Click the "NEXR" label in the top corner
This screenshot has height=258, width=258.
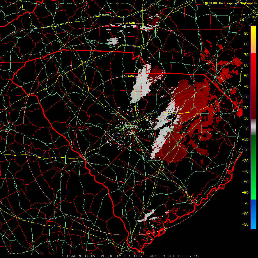coord(252,17)
